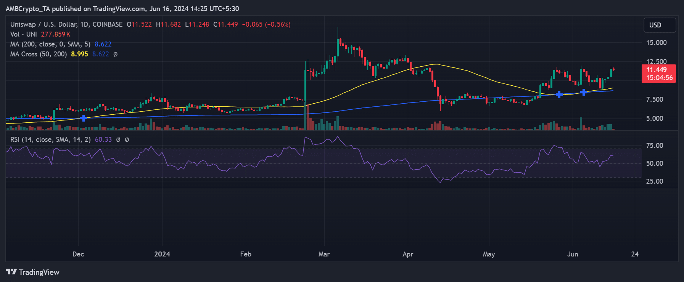Click the 2024 label on time axis
The width and height of the screenshot is (684, 282).
click(x=162, y=254)
